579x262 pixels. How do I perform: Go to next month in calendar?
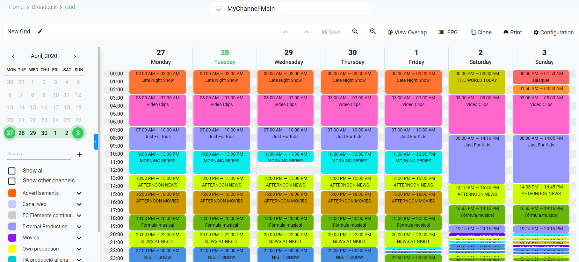point(75,56)
